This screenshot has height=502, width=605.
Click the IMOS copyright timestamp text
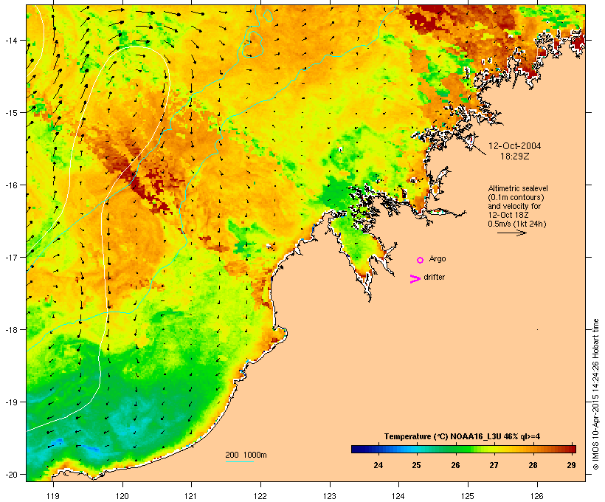click(595, 394)
